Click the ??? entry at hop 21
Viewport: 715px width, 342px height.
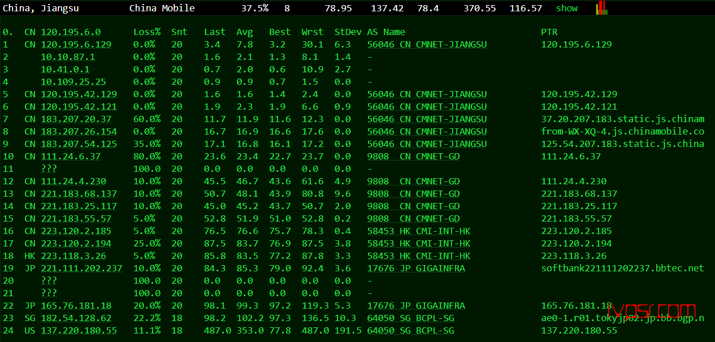tap(49, 293)
